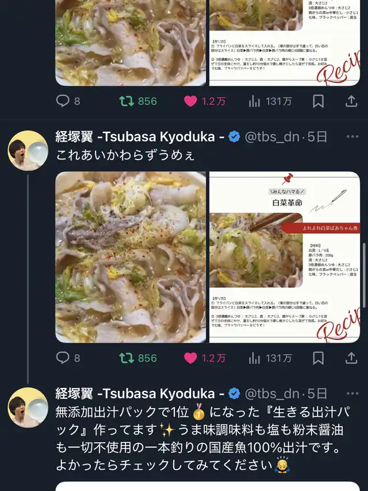Bookmark the これあいかわらずうめぇ tweet
Image resolution: width=368 pixels, height=491 pixels.
pyautogui.click(x=318, y=358)
